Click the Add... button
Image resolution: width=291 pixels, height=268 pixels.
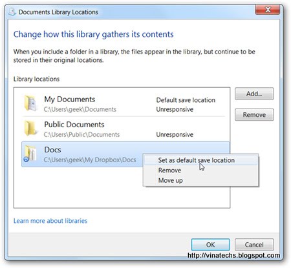click(254, 94)
